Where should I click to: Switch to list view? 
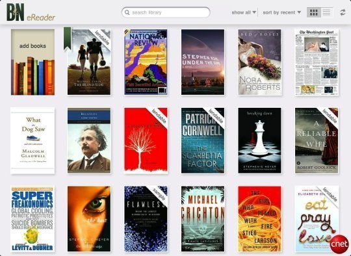(x=326, y=12)
